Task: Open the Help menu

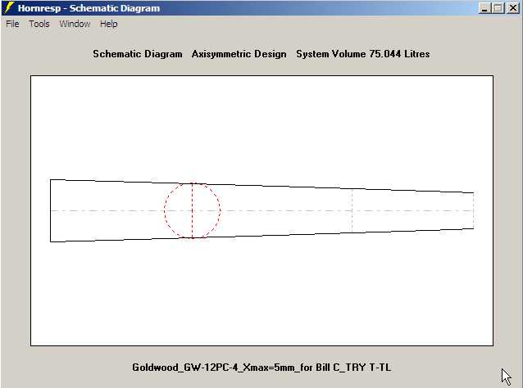Action: point(109,24)
